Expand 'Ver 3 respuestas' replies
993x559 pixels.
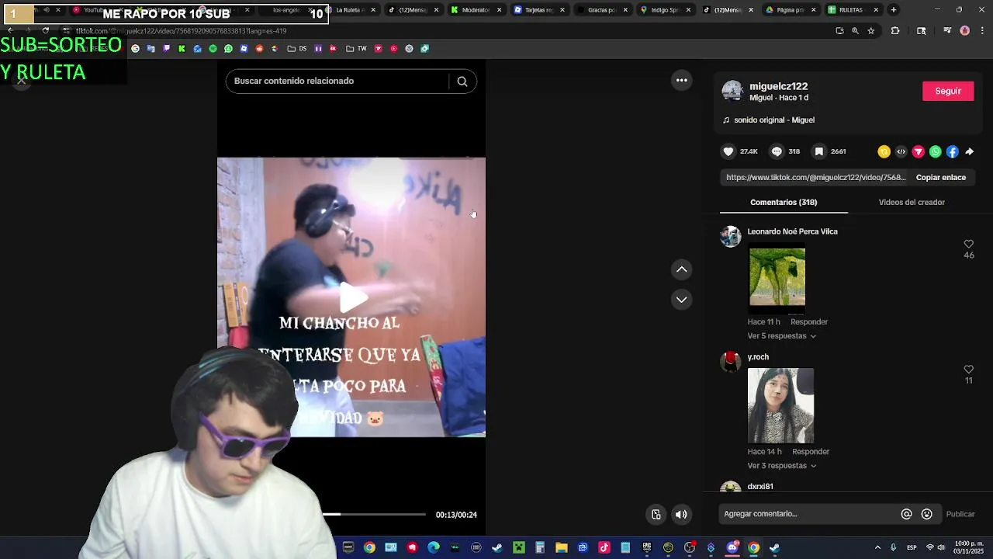pos(782,466)
